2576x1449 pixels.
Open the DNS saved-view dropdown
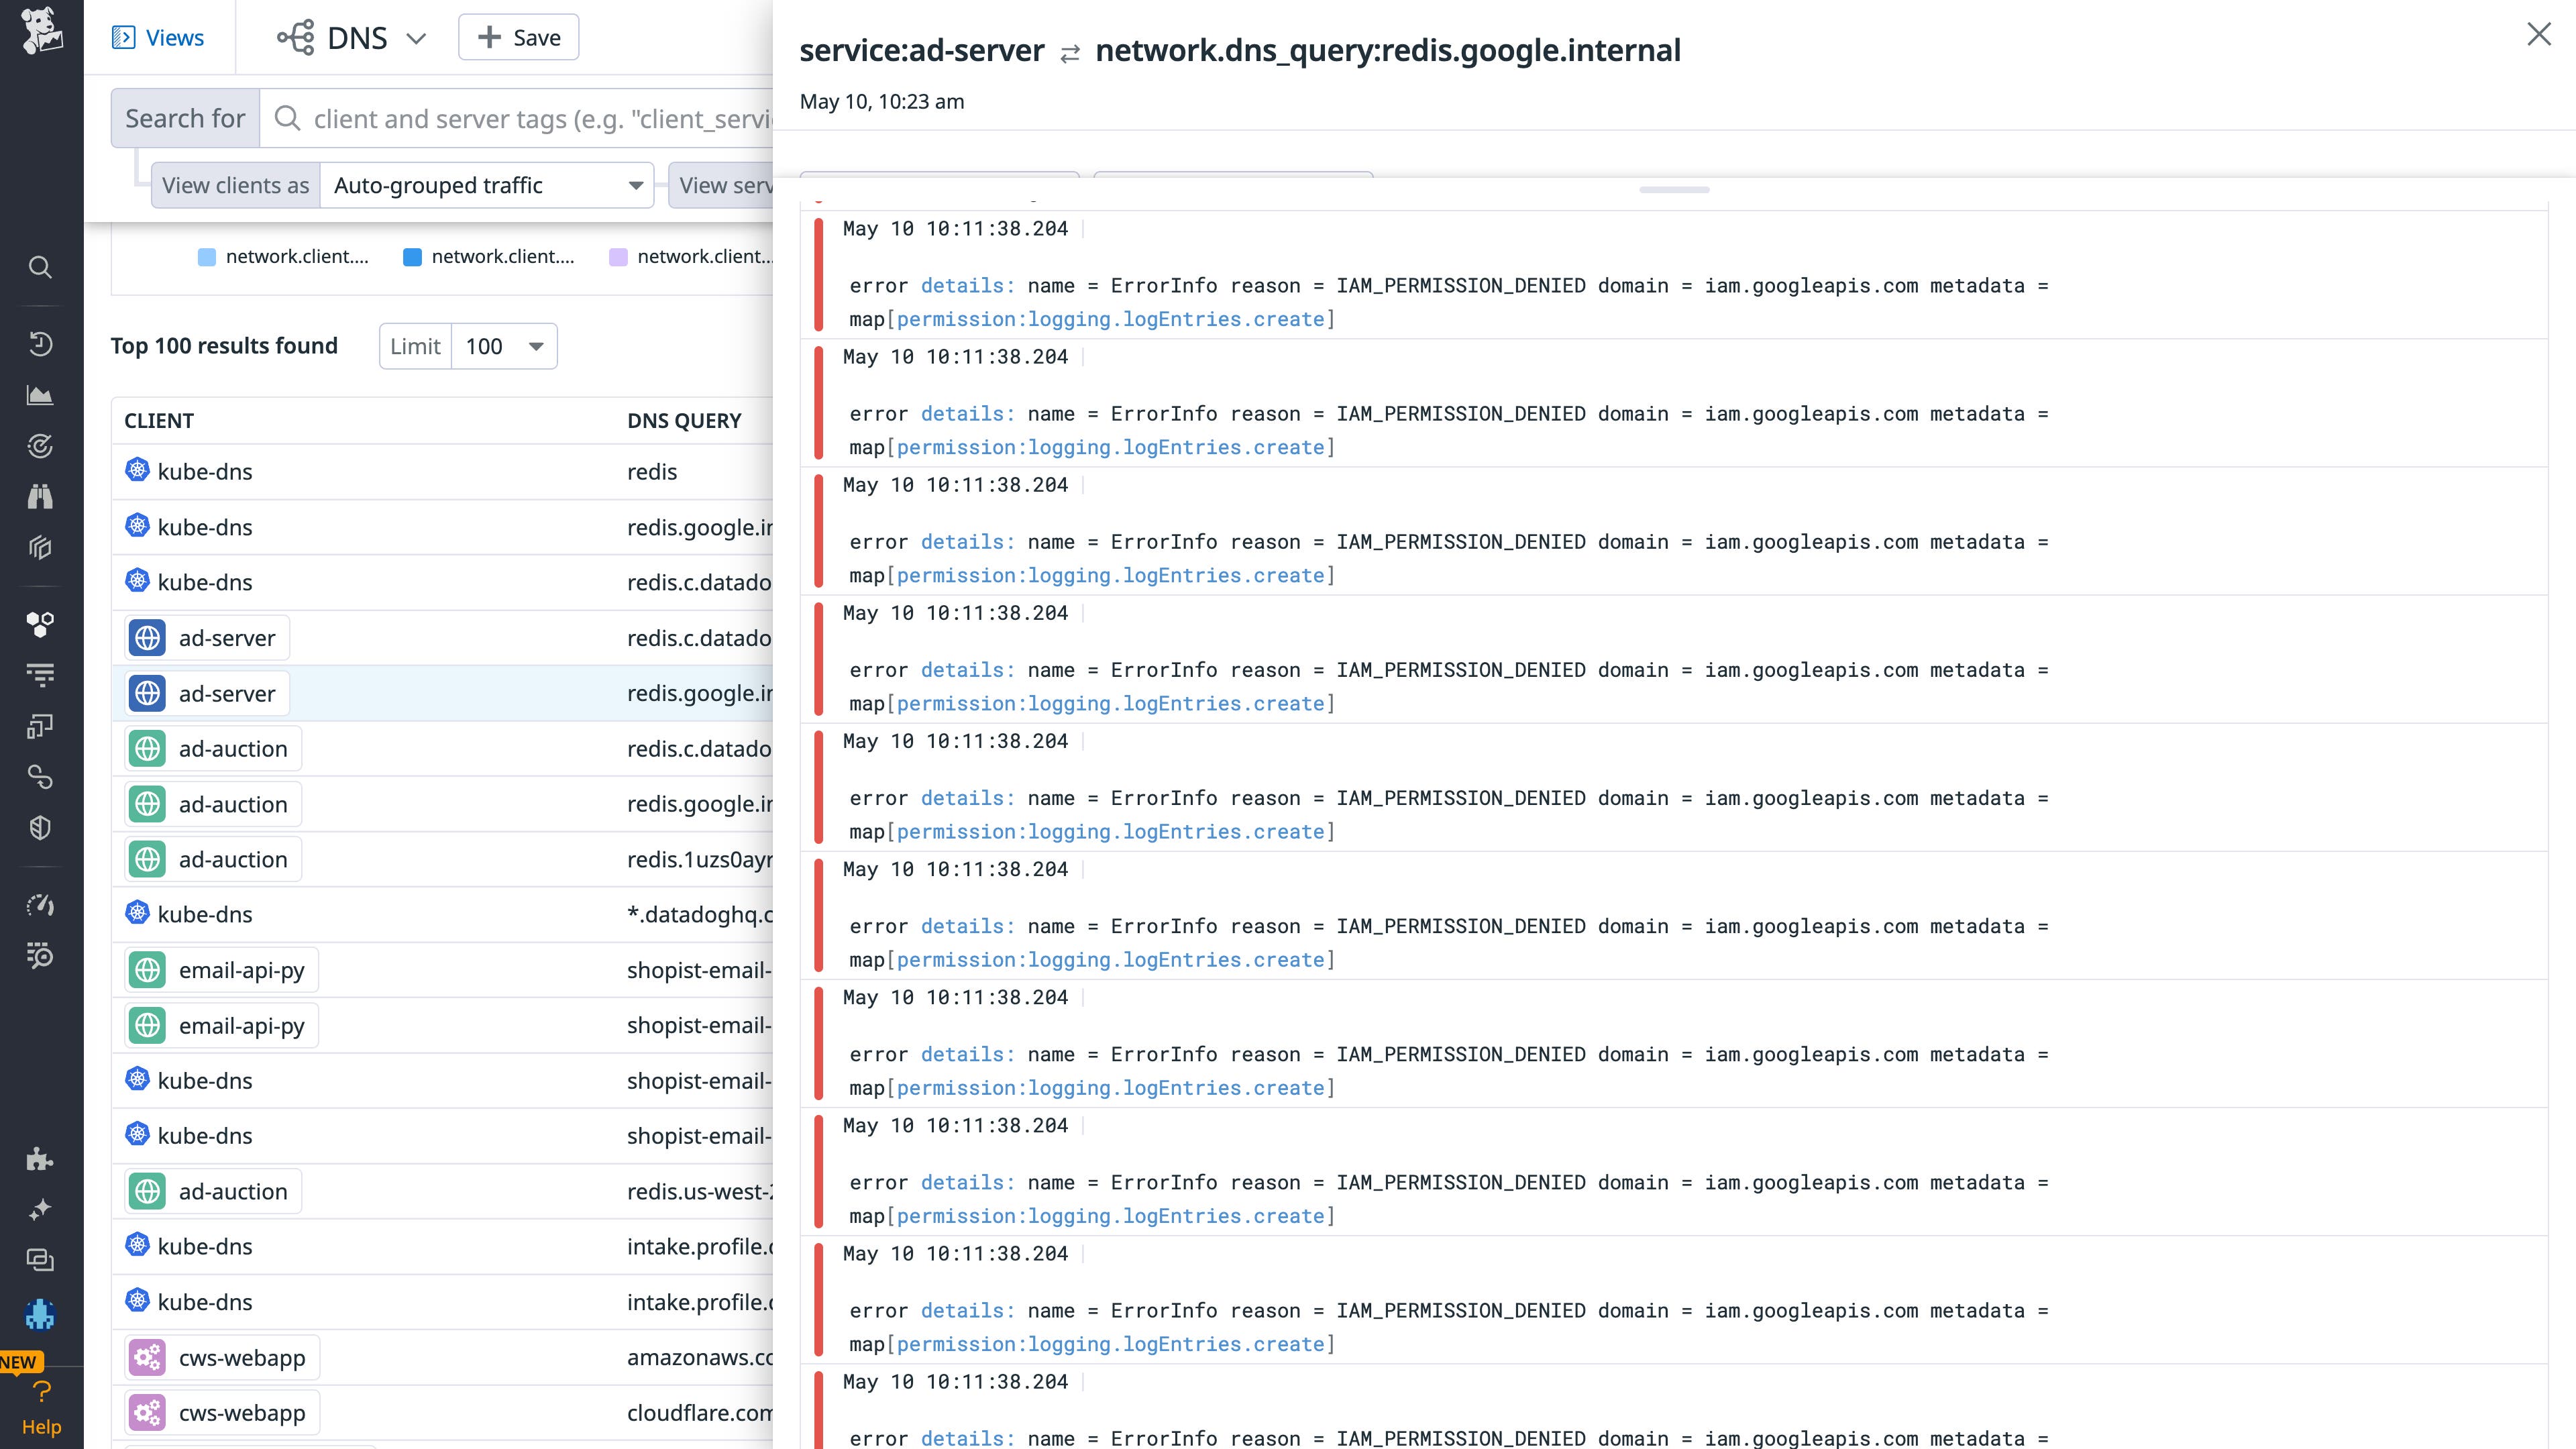click(x=417, y=38)
